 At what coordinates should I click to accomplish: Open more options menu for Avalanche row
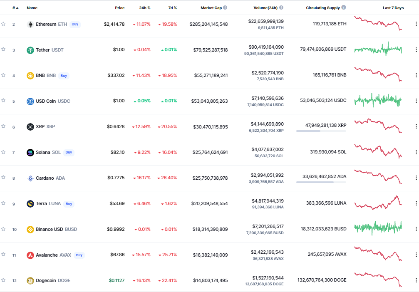(416, 255)
